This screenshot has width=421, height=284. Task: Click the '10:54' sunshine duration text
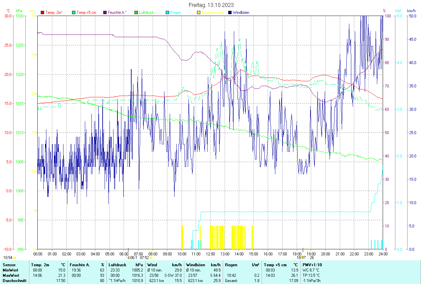(x=8, y=258)
